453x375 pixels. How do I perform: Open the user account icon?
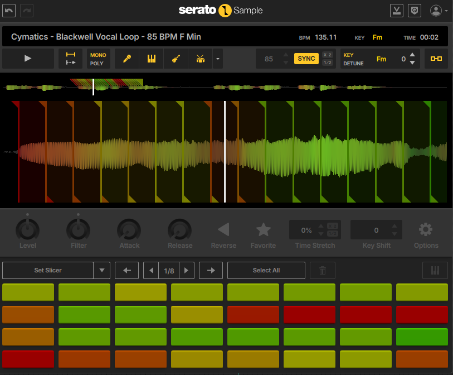[x=436, y=11]
